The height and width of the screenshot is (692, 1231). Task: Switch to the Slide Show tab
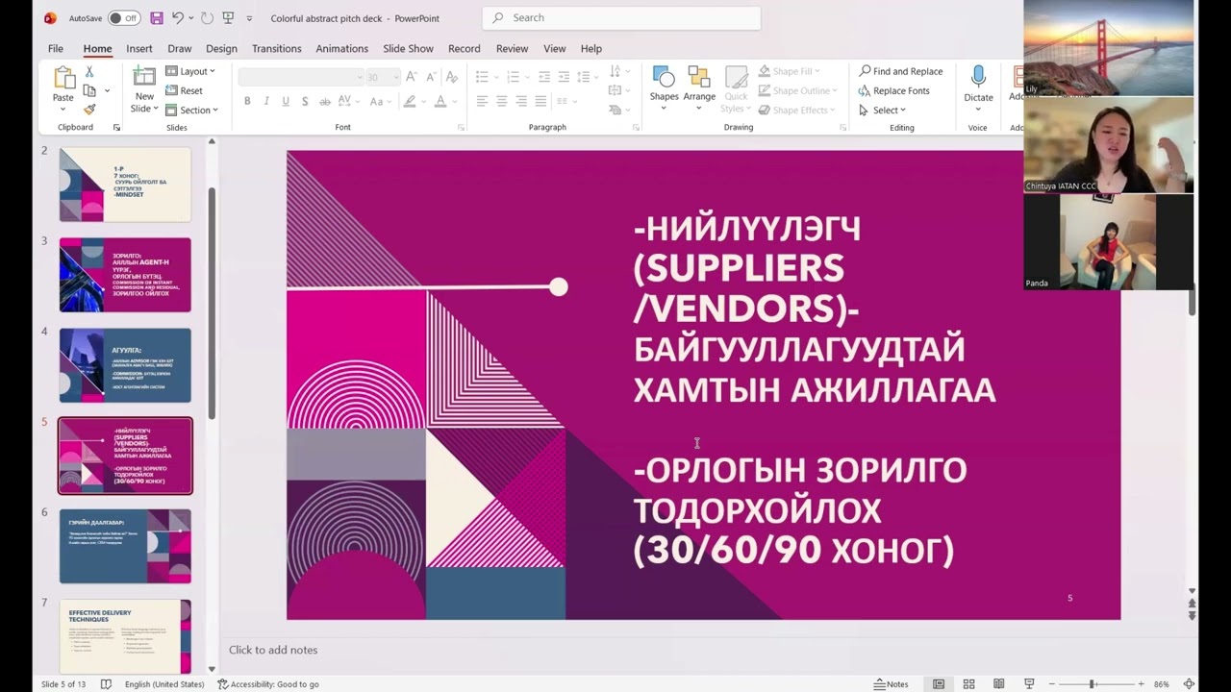click(408, 48)
